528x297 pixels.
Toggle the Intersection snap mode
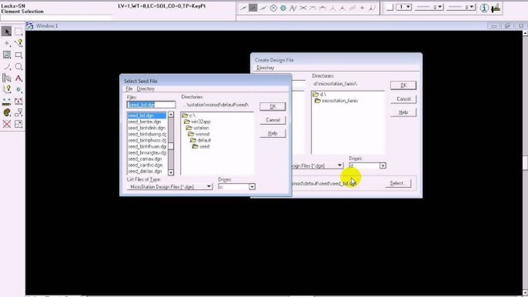[303, 7]
